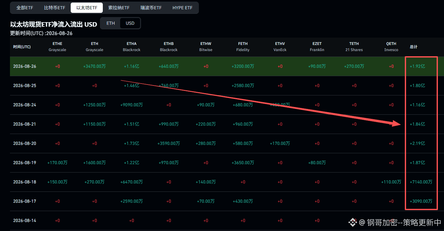Image resolution: width=444 pixels, height=231 pixels.
Task: Select the 2026-08-20 date cell
Action: tap(25, 143)
